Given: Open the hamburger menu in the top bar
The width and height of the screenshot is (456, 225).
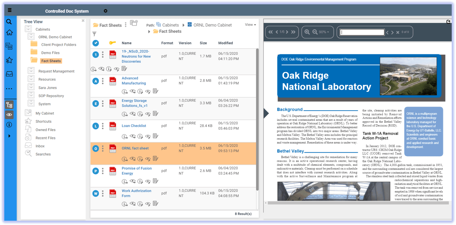Looking at the screenshot, I should point(10,10).
